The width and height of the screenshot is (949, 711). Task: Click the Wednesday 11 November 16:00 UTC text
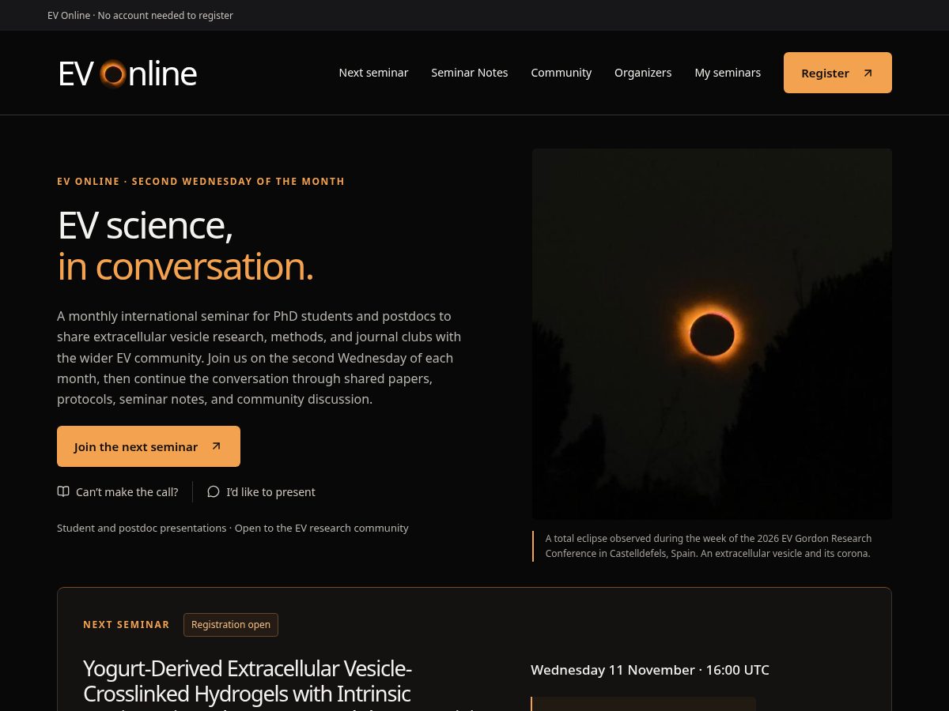[650, 670]
